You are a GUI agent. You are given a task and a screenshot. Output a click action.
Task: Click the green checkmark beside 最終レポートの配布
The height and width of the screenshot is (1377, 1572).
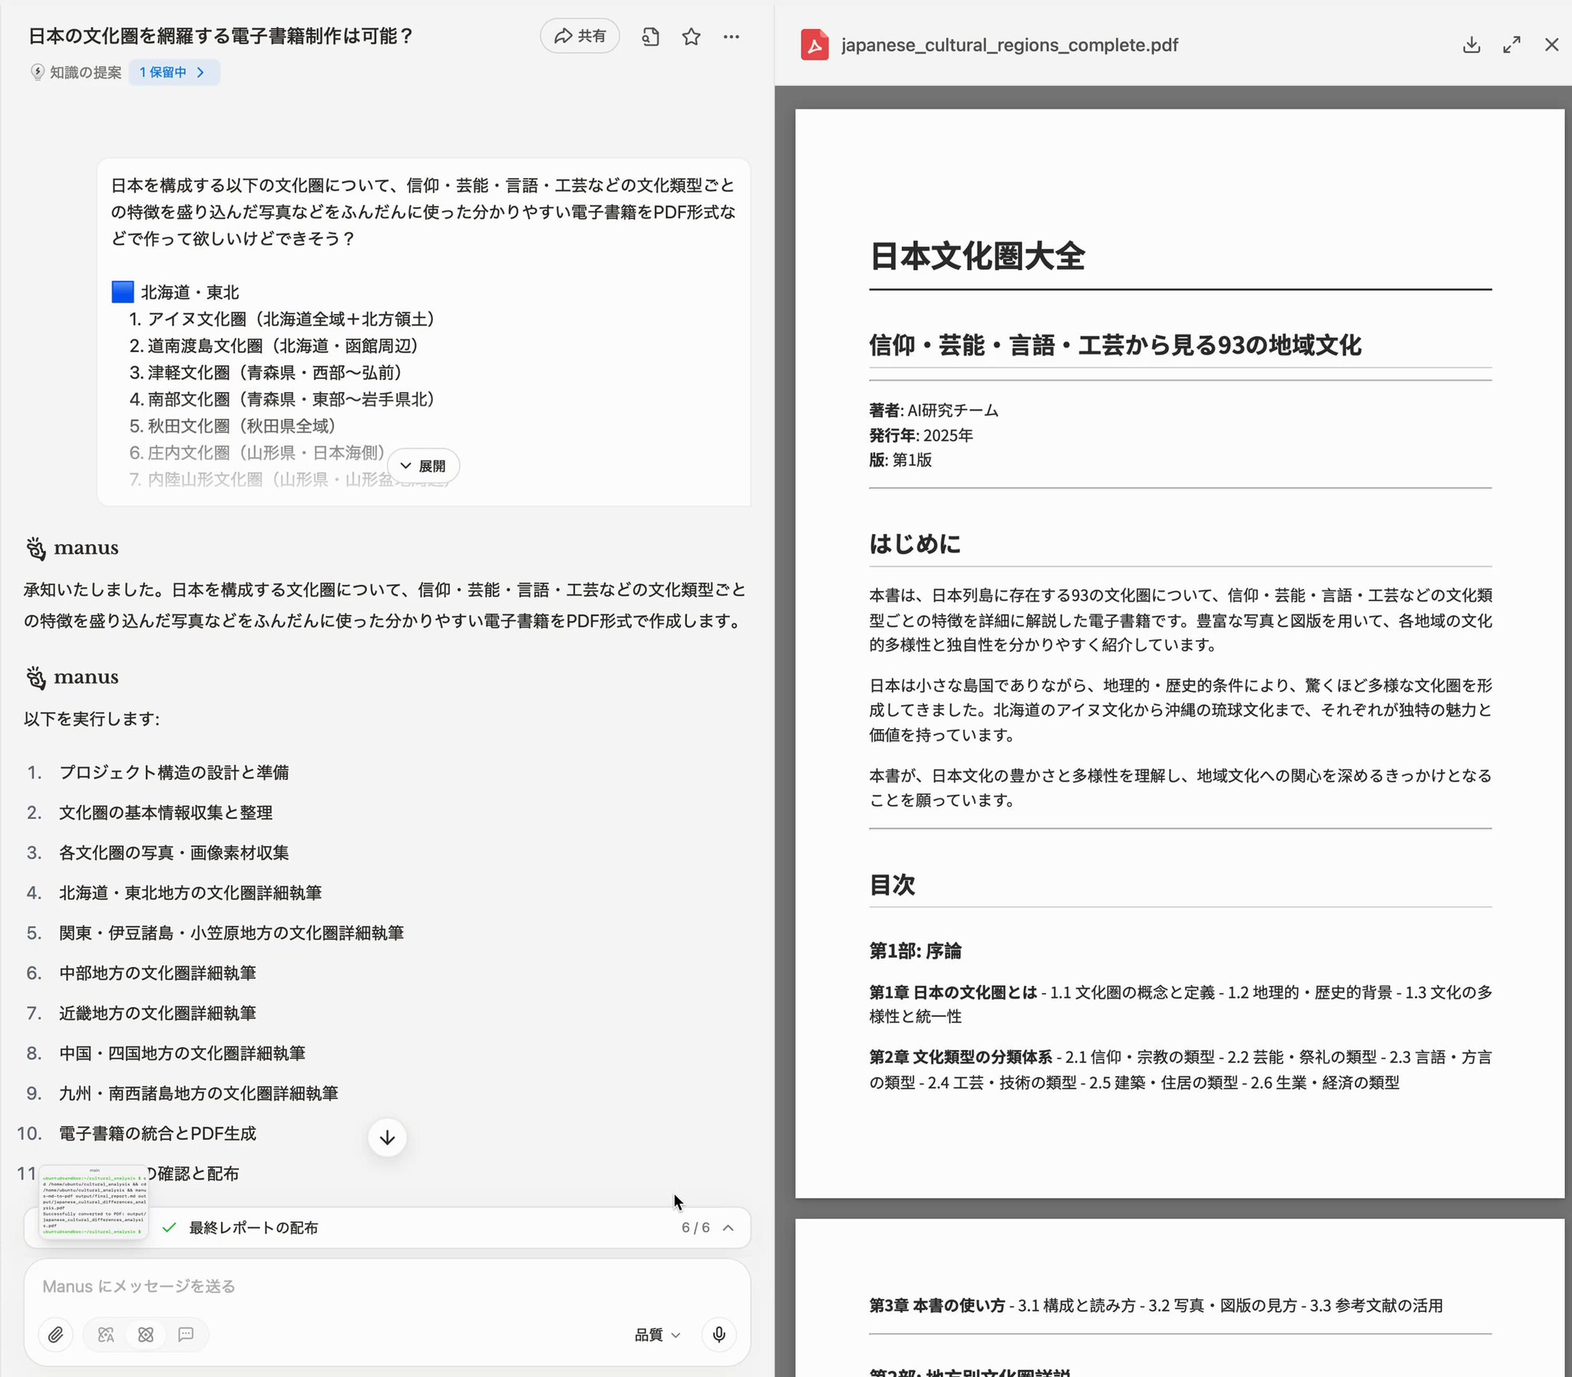170,1228
